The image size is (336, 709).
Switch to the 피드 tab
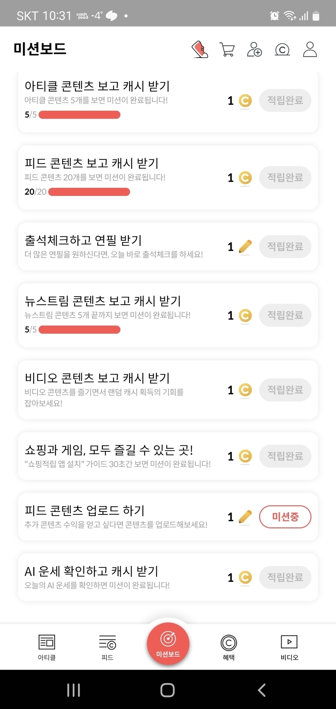(107, 647)
